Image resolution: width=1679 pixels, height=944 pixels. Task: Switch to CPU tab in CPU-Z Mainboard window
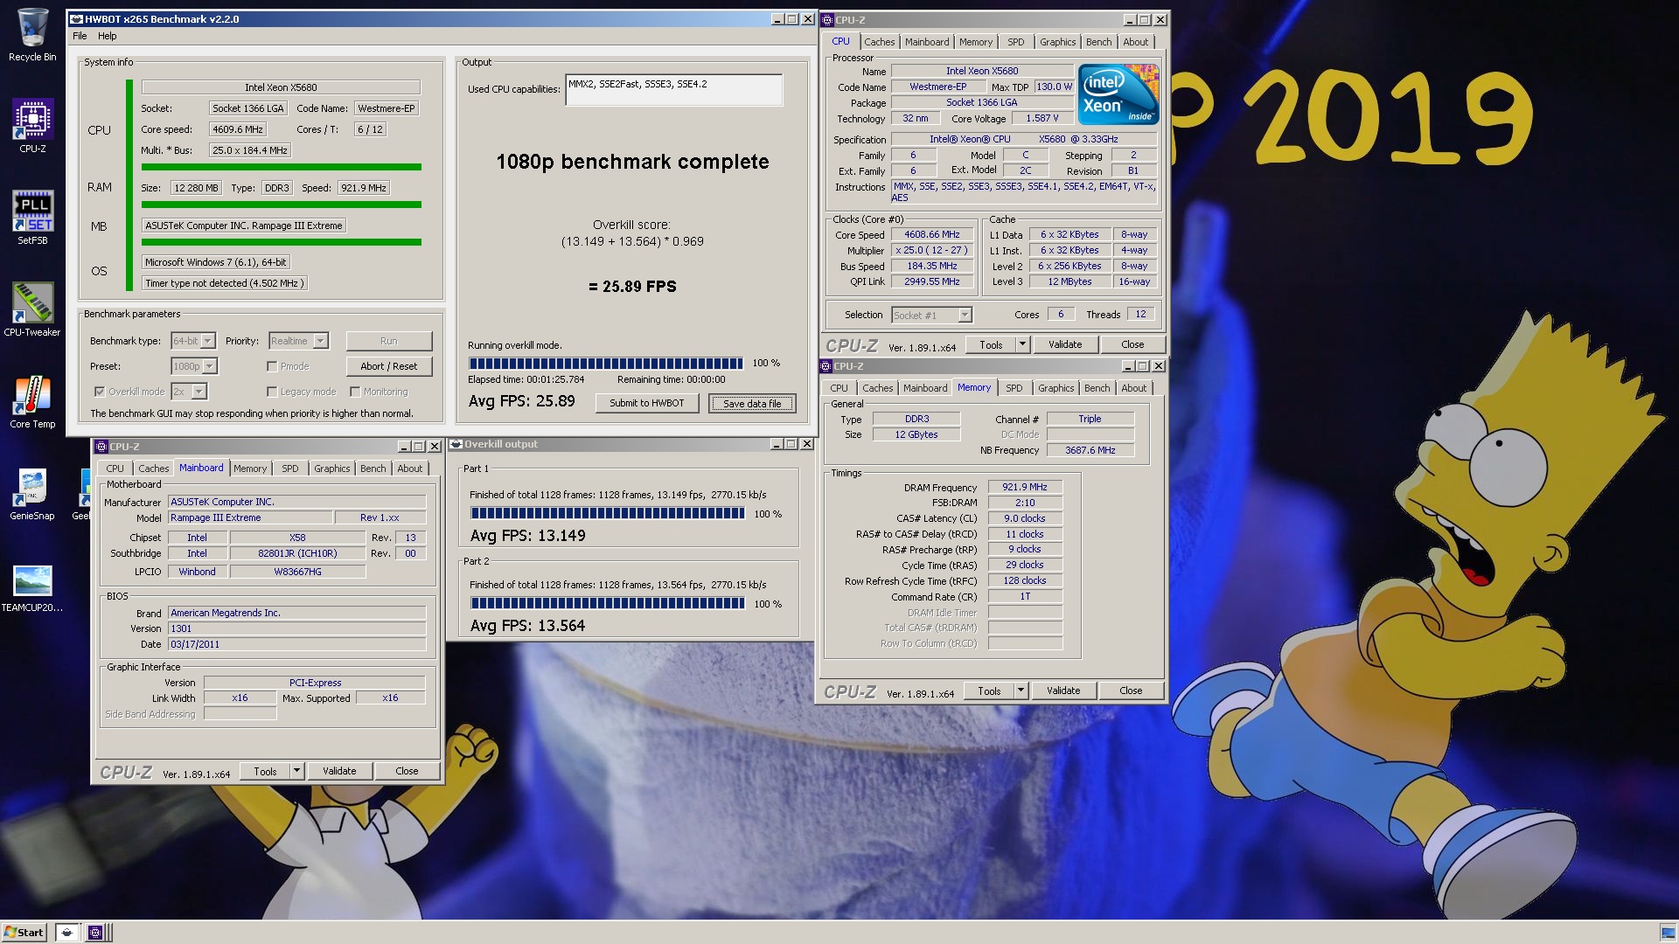coord(115,469)
